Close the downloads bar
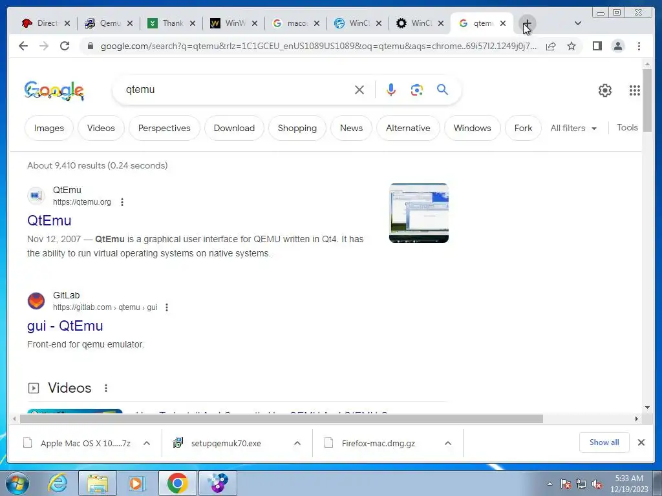 pyautogui.click(x=641, y=442)
